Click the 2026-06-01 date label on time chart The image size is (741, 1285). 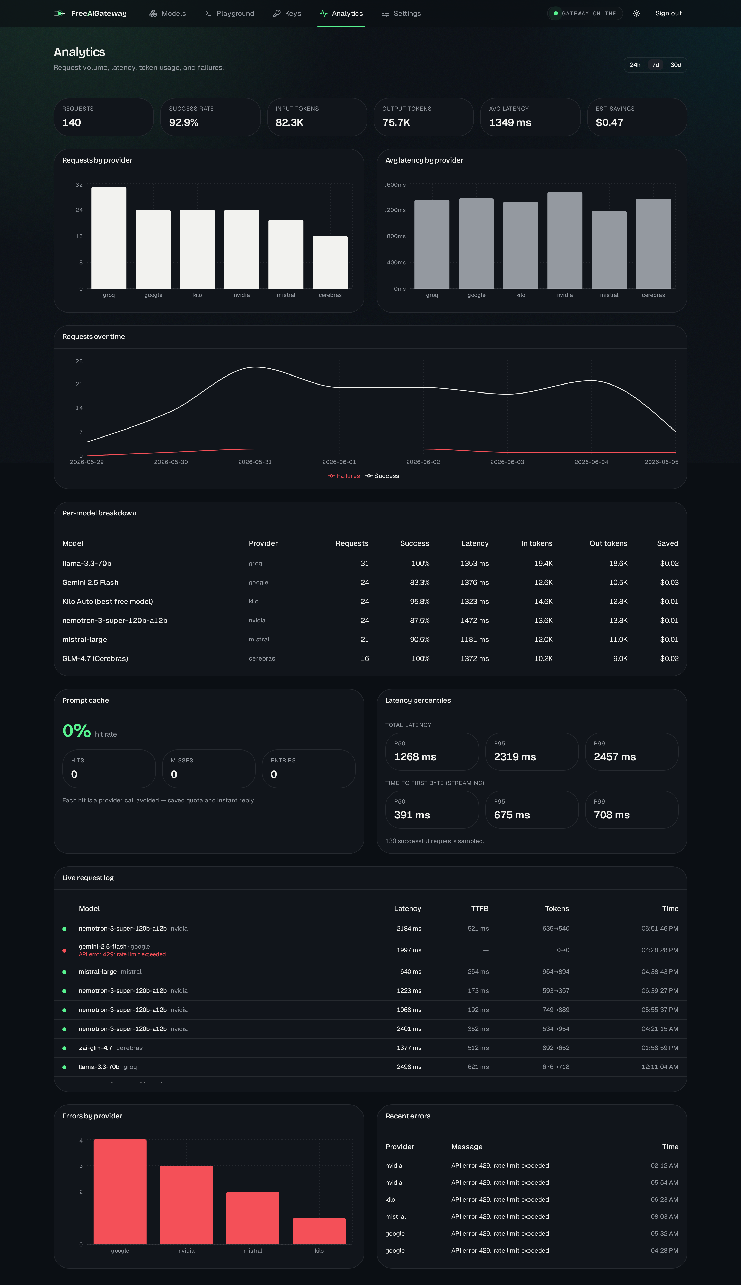coord(339,462)
